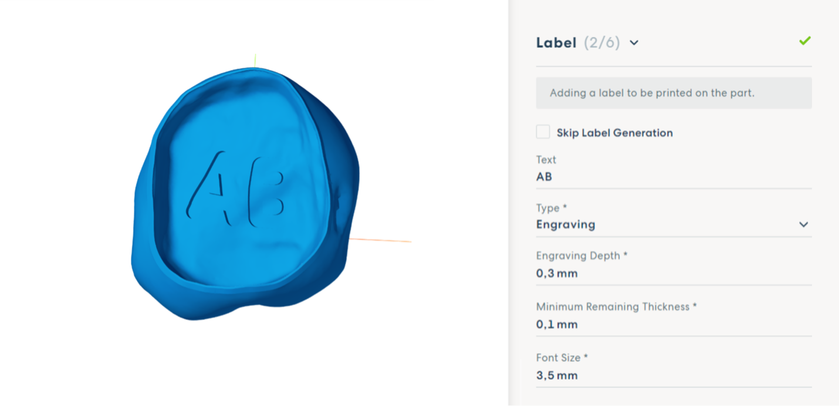Tick the Skip Label Generation checkbox
Screen dimensions: 839x407
(543, 132)
